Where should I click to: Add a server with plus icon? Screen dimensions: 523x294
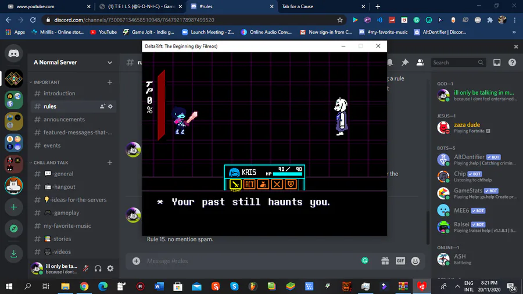[14, 207]
